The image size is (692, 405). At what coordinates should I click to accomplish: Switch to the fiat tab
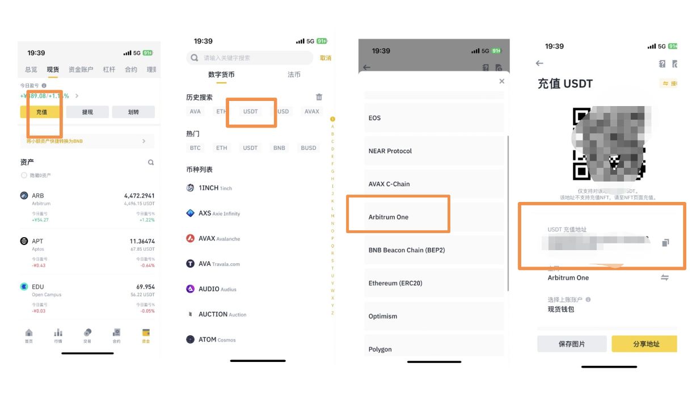294,75
